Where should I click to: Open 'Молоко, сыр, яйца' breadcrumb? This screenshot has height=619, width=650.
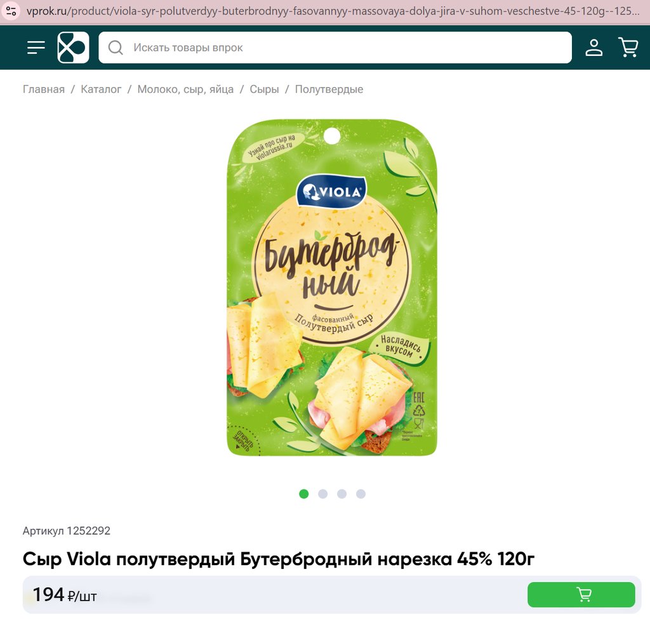[185, 89]
